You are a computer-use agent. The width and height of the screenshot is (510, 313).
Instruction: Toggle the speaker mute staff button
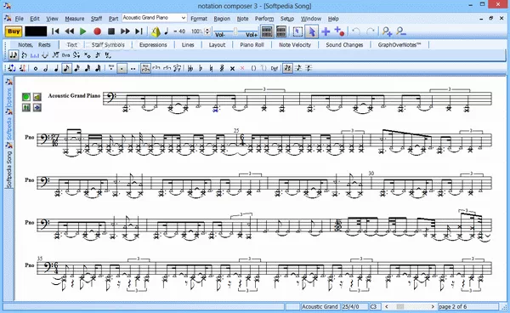(37, 97)
